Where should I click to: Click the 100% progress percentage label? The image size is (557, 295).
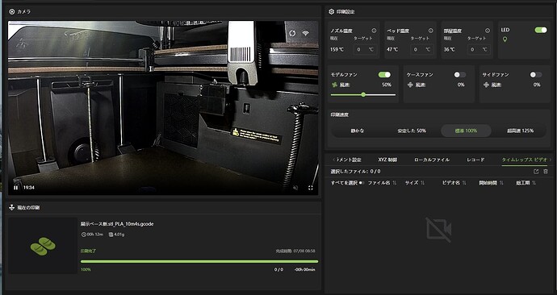tap(86, 270)
